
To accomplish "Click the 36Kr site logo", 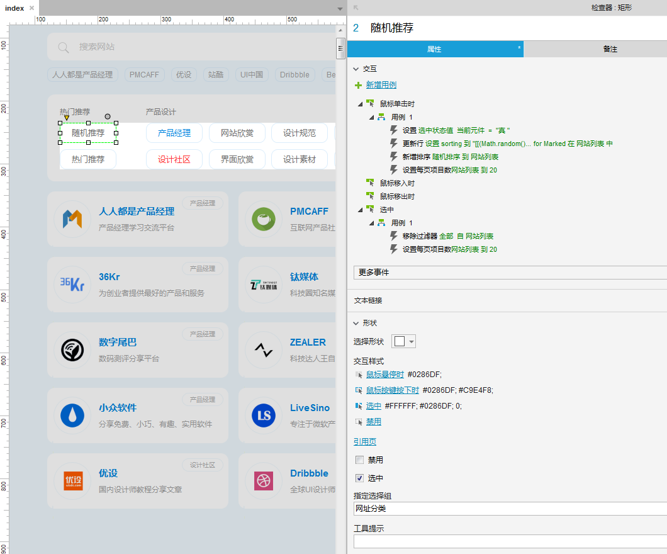I will pyautogui.click(x=72, y=284).
